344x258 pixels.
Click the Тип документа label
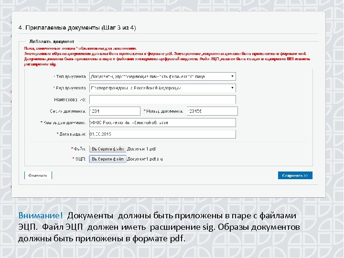tap(71, 76)
